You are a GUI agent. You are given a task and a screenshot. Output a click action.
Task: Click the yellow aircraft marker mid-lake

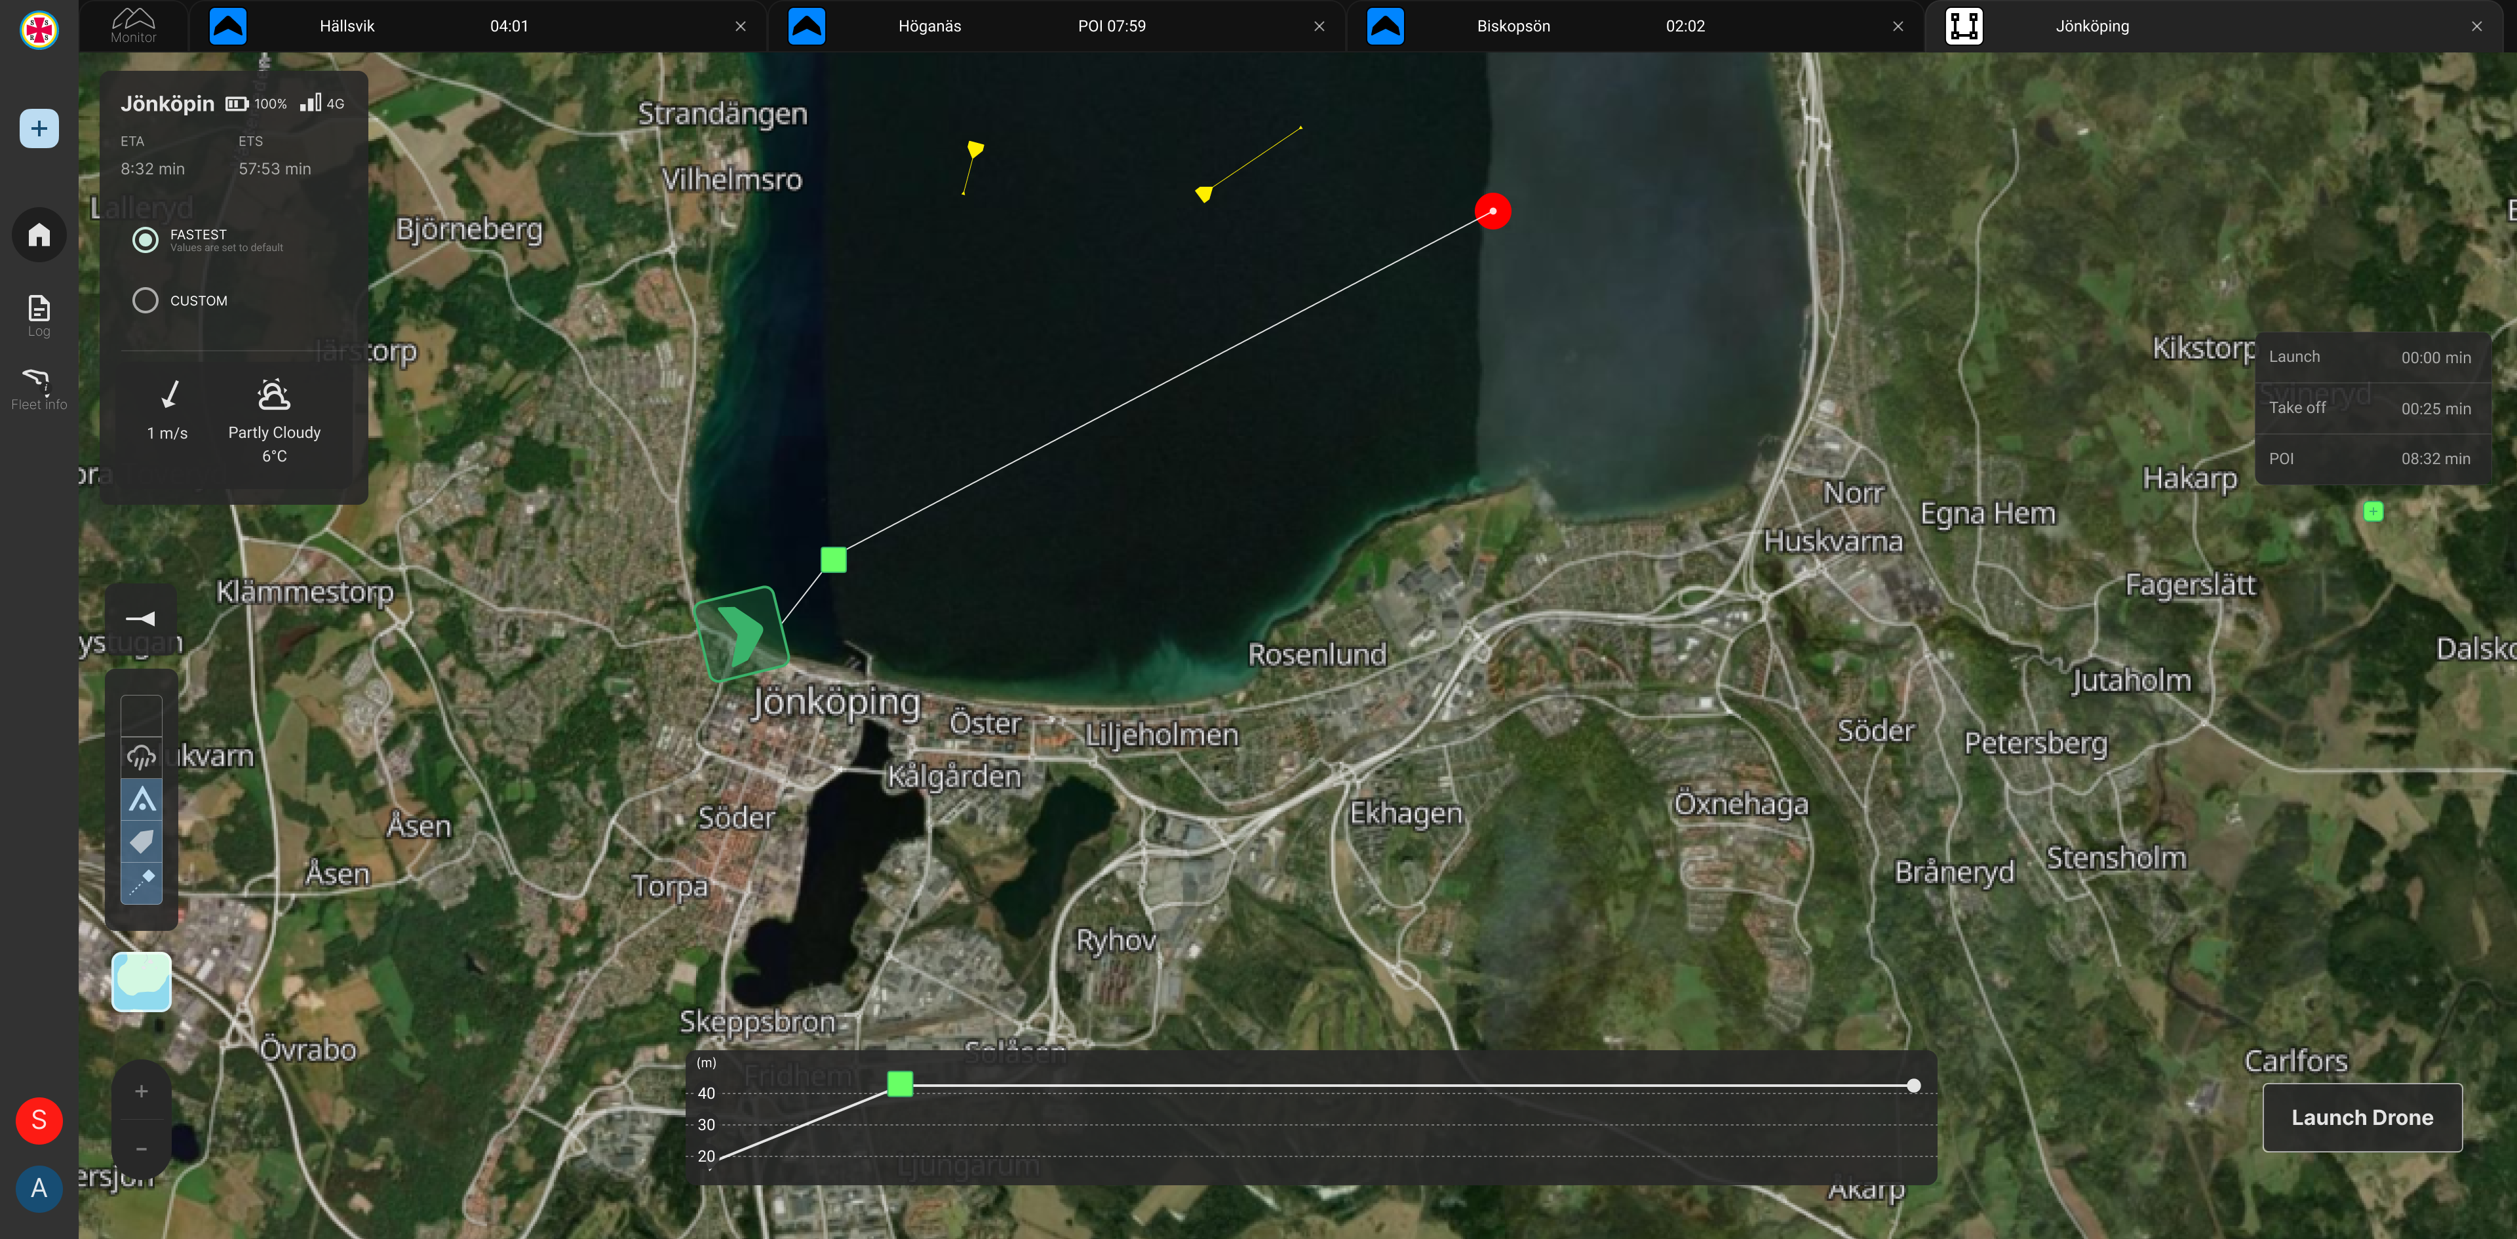click(x=1204, y=193)
